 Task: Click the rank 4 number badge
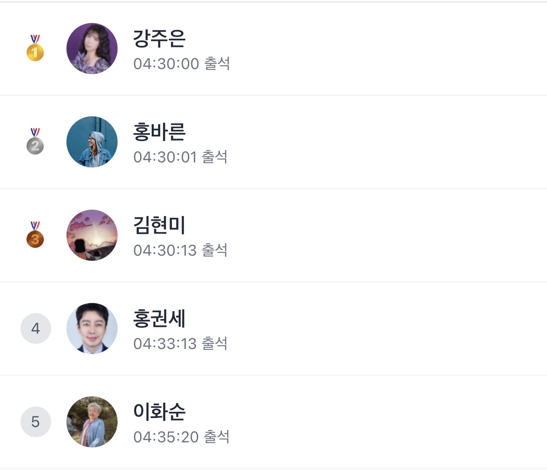pyautogui.click(x=36, y=329)
